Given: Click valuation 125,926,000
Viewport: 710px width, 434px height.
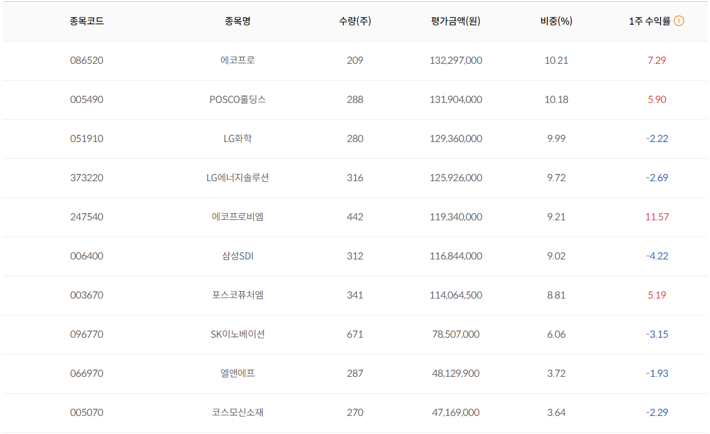Looking at the screenshot, I should point(455,178).
